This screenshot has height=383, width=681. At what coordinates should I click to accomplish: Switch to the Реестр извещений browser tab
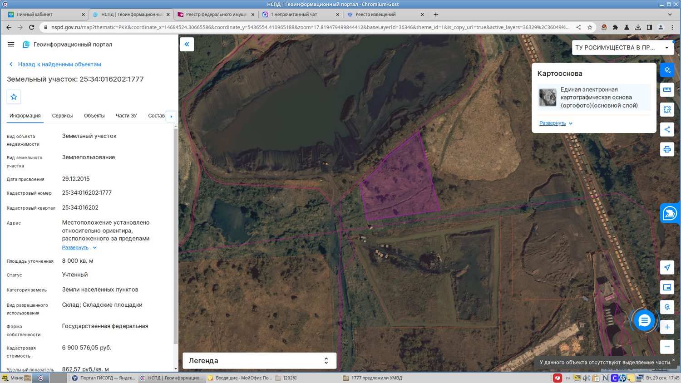click(385, 15)
